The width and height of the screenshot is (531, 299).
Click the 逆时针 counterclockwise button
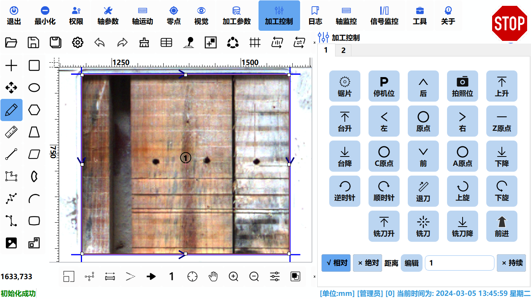[x=345, y=191]
